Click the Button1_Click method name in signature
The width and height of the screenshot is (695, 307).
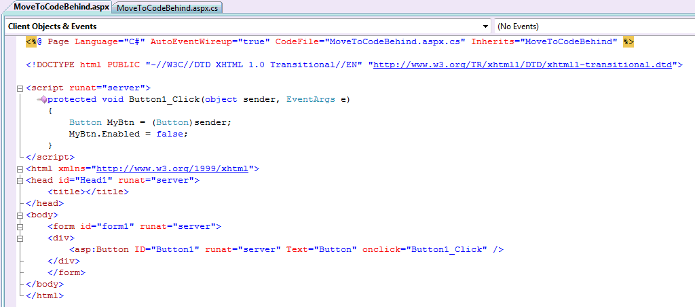coord(164,99)
